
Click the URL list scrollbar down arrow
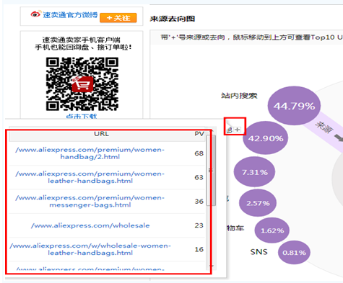[211, 266]
